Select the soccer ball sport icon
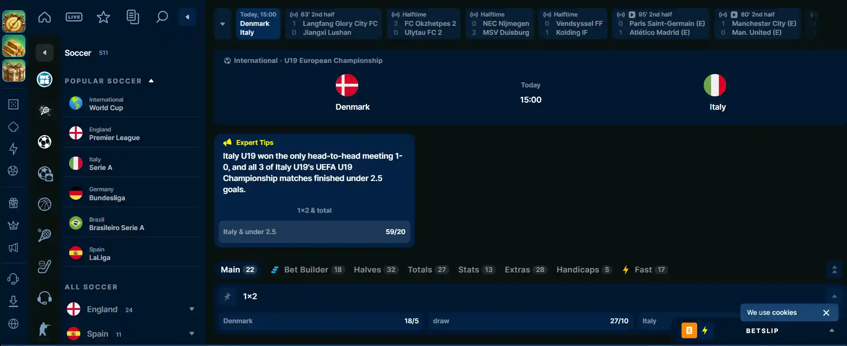This screenshot has height=346, width=847. [x=45, y=142]
